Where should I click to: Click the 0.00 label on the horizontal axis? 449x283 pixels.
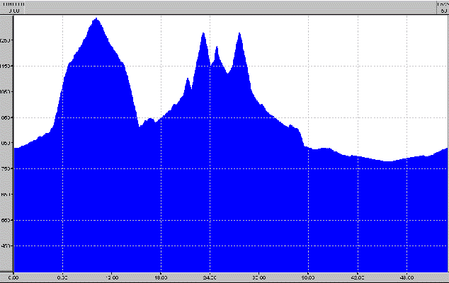(14, 277)
